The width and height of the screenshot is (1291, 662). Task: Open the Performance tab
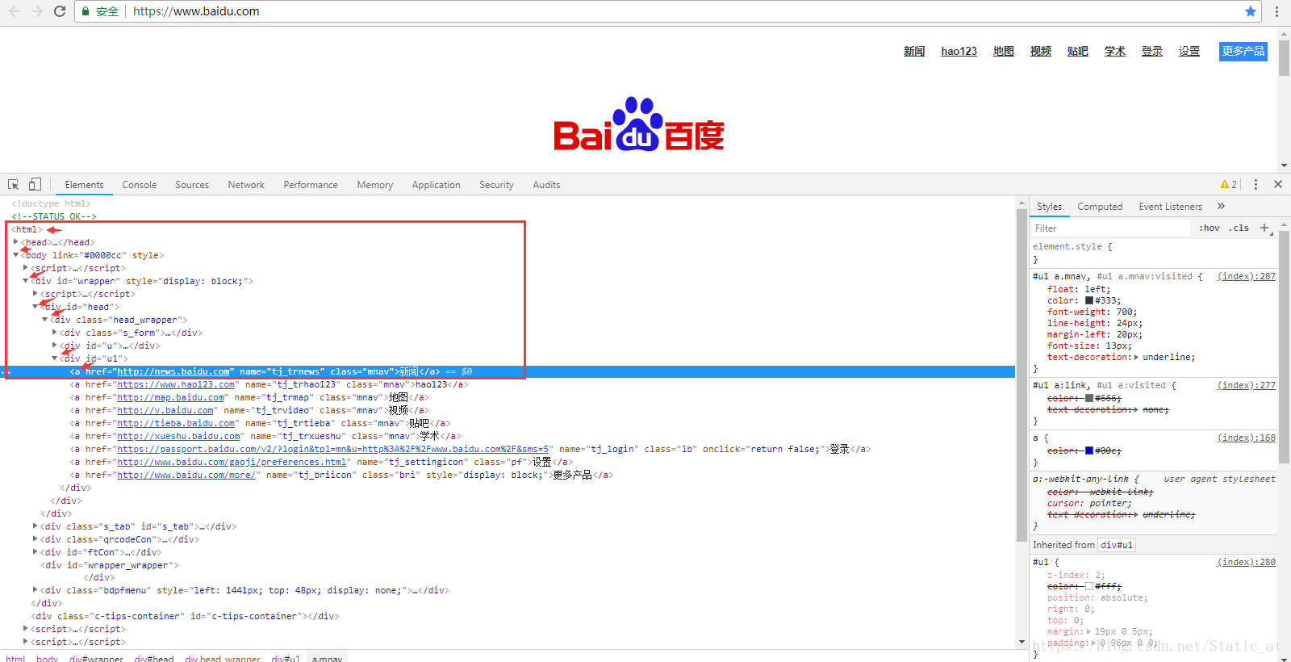pos(311,185)
